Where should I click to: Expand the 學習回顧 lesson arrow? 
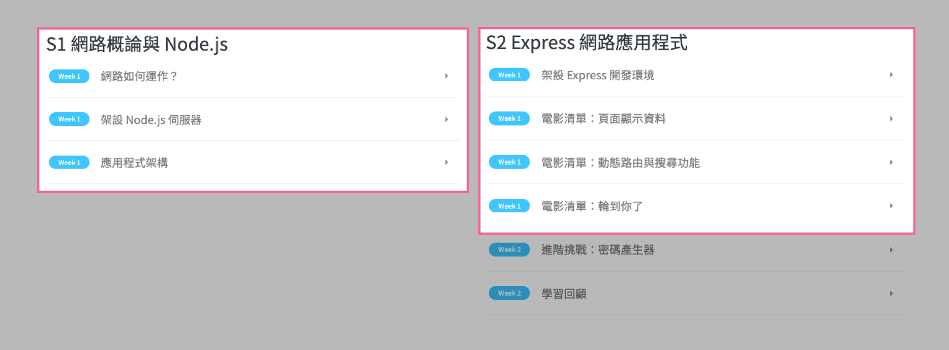click(x=891, y=294)
